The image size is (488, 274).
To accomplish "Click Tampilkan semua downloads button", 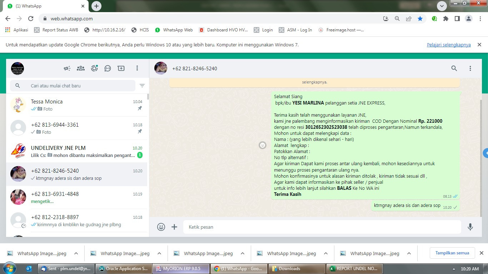I will click(452, 253).
